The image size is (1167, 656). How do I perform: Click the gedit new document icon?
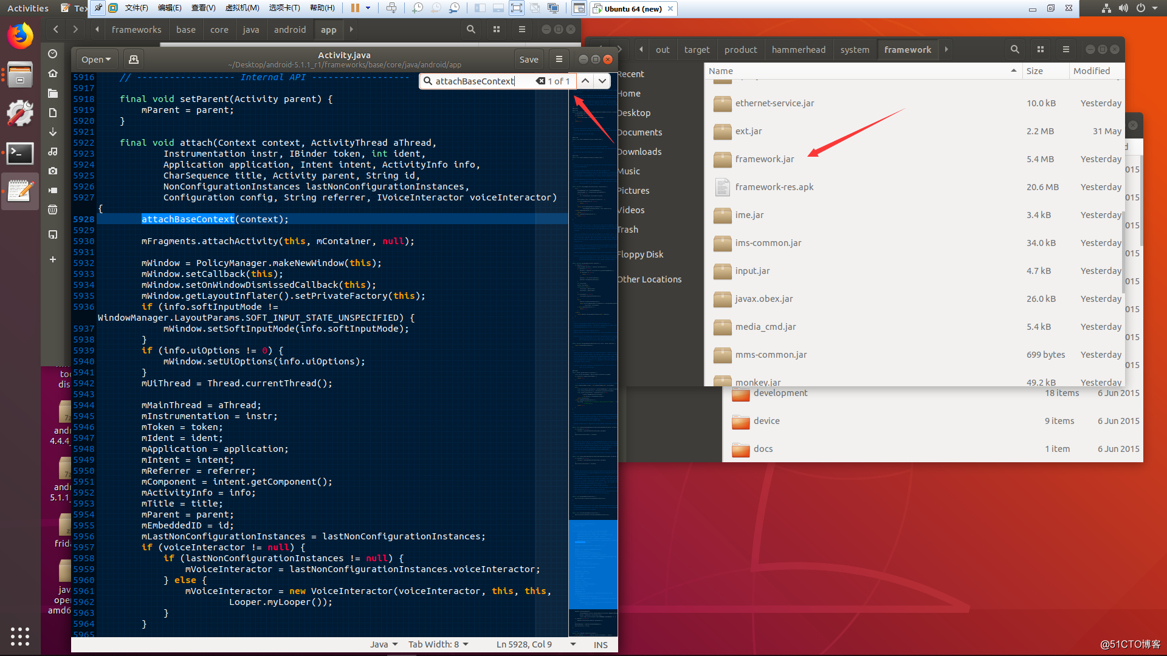(x=134, y=60)
